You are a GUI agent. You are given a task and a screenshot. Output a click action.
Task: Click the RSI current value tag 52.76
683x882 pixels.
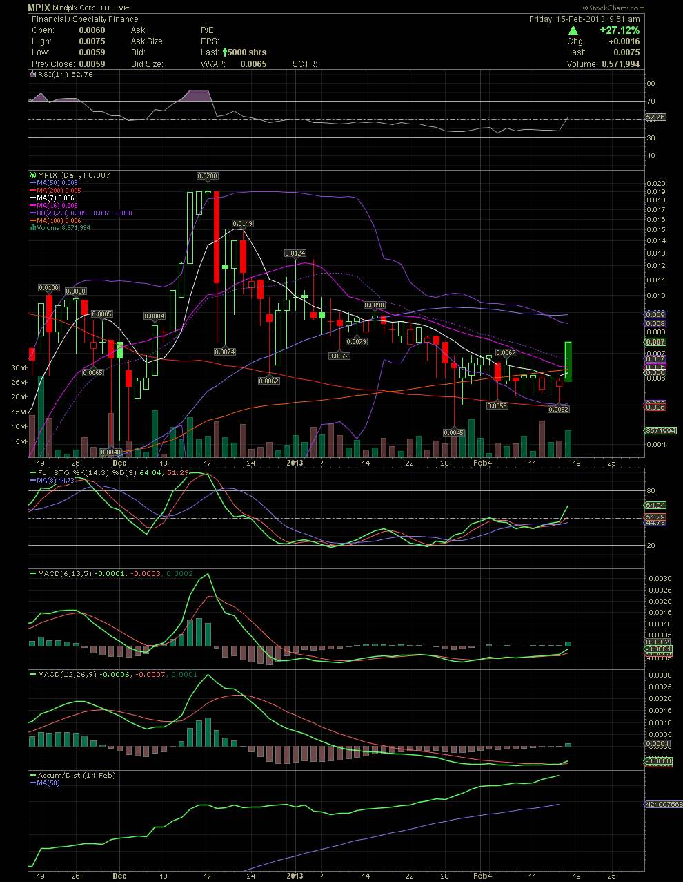tap(655, 117)
